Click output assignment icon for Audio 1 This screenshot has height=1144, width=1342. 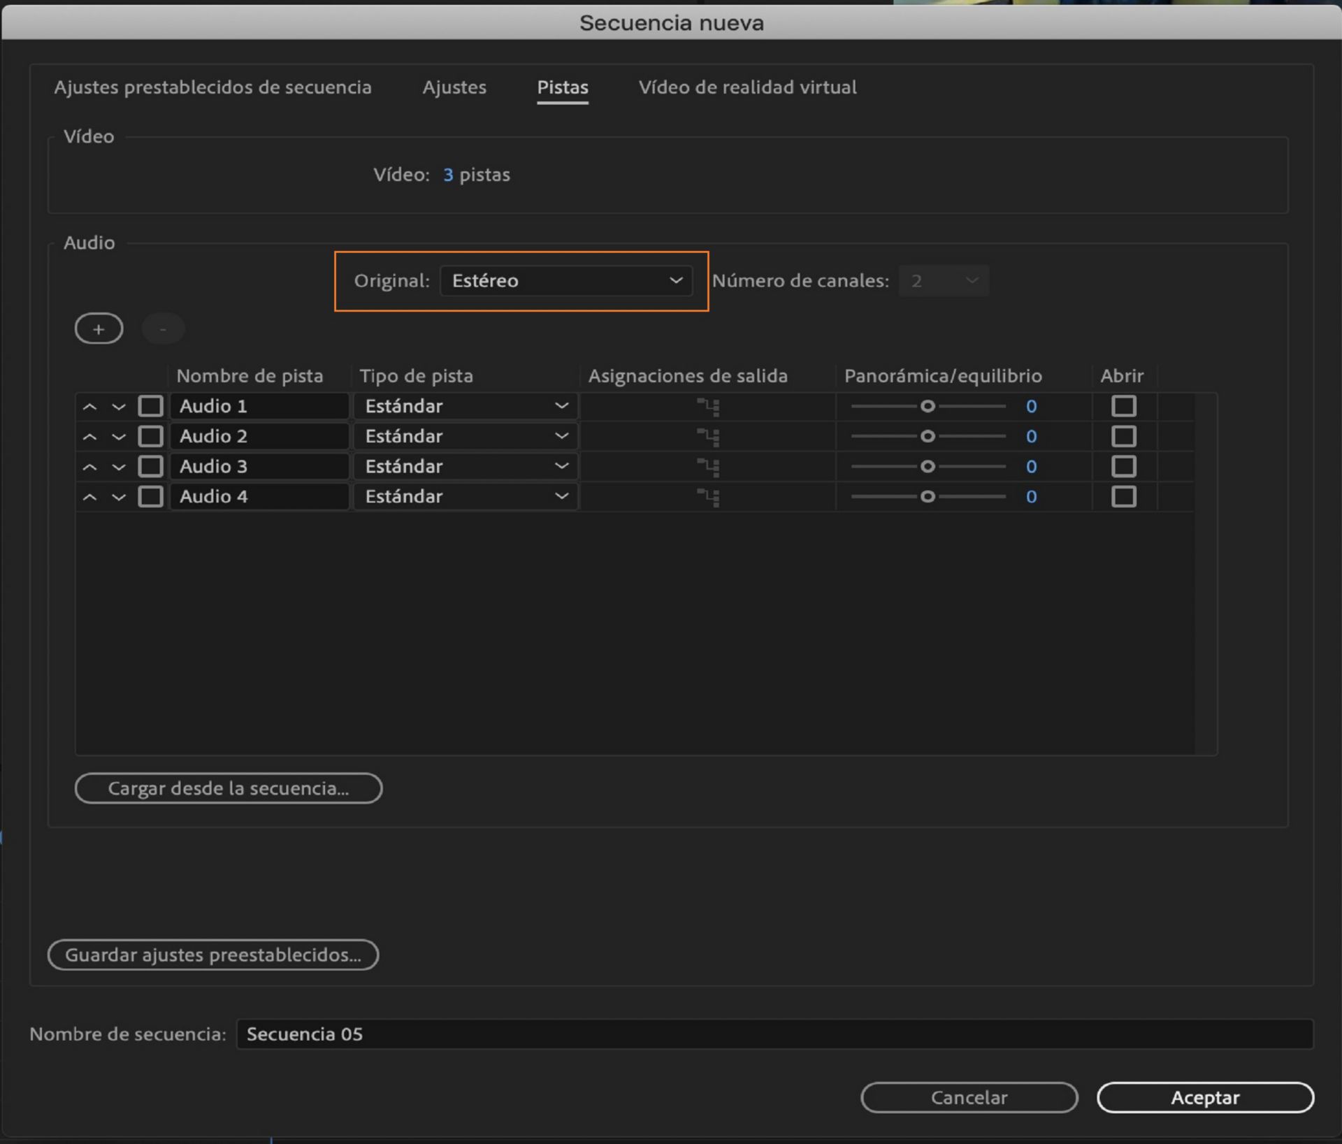pyautogui.click(x=708, y=407)
